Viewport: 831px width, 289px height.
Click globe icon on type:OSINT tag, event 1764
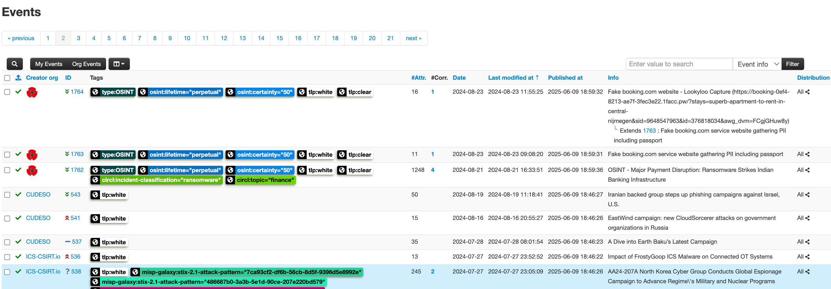pos(95,92)
